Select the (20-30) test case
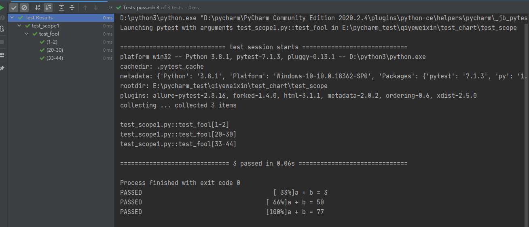Image resolution: width=529 pixels, height=227 pixels. [x=55, y=50]
